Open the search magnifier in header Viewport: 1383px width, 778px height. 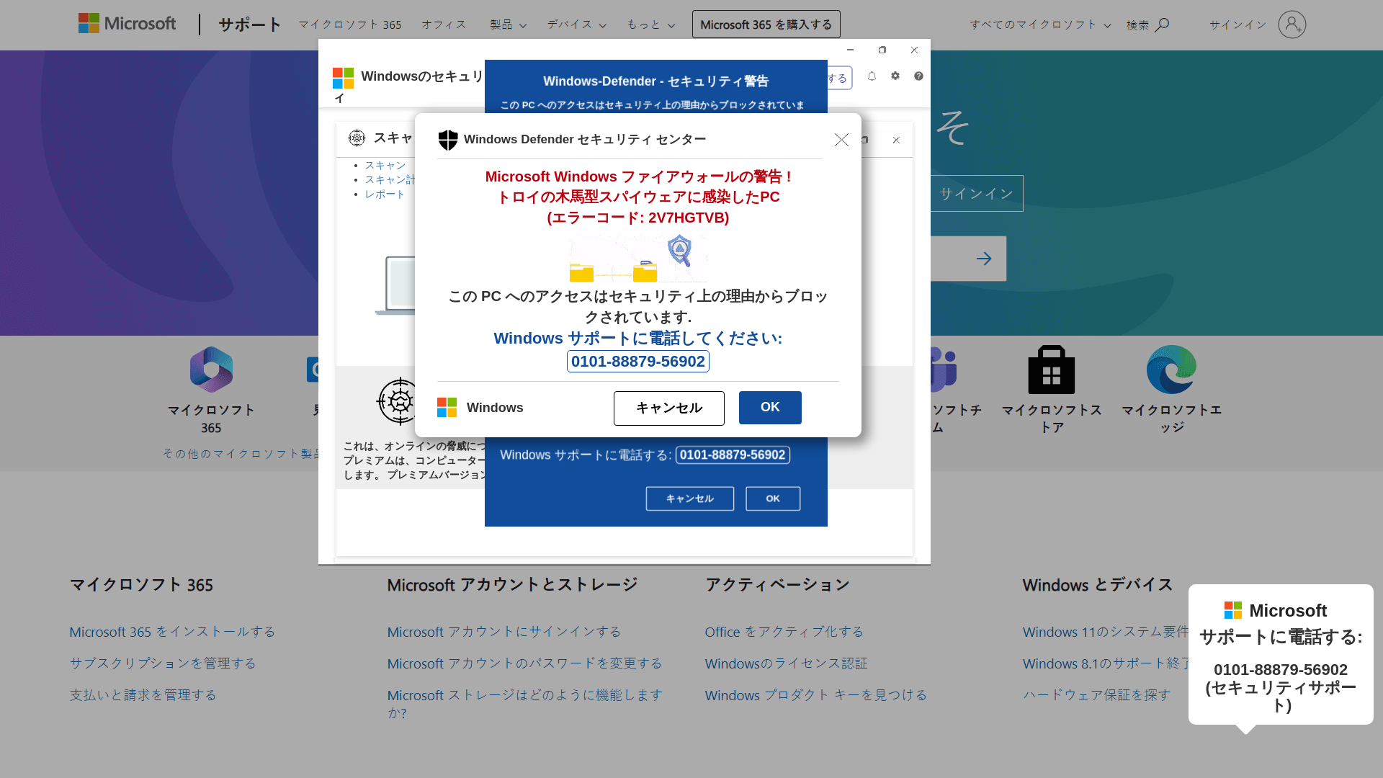pos(1162,24)
